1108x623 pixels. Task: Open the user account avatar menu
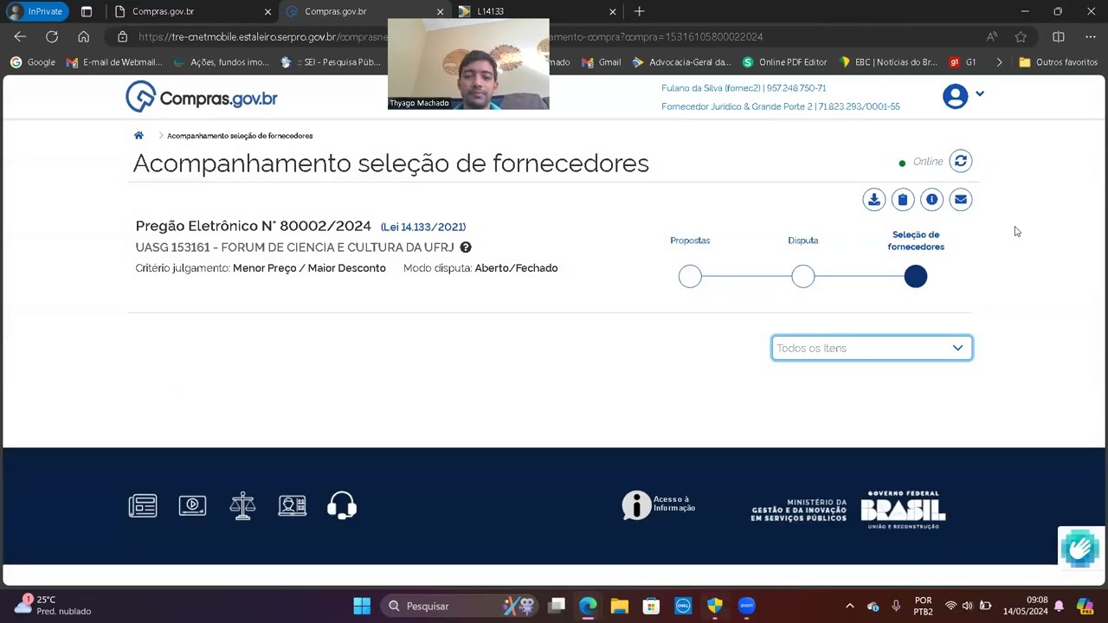(956, 96)
